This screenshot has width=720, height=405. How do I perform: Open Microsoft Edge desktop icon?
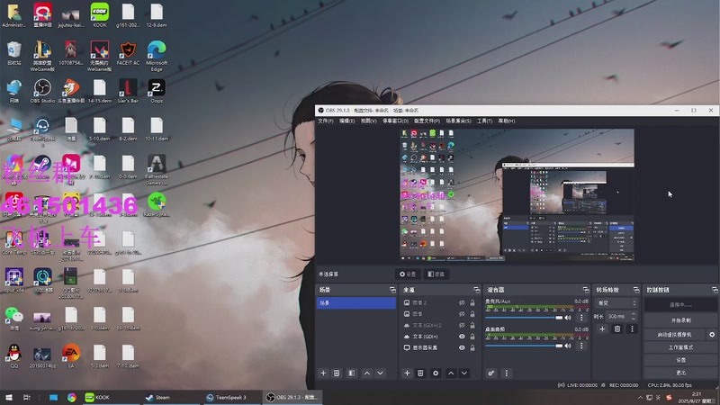pos(157,56)
